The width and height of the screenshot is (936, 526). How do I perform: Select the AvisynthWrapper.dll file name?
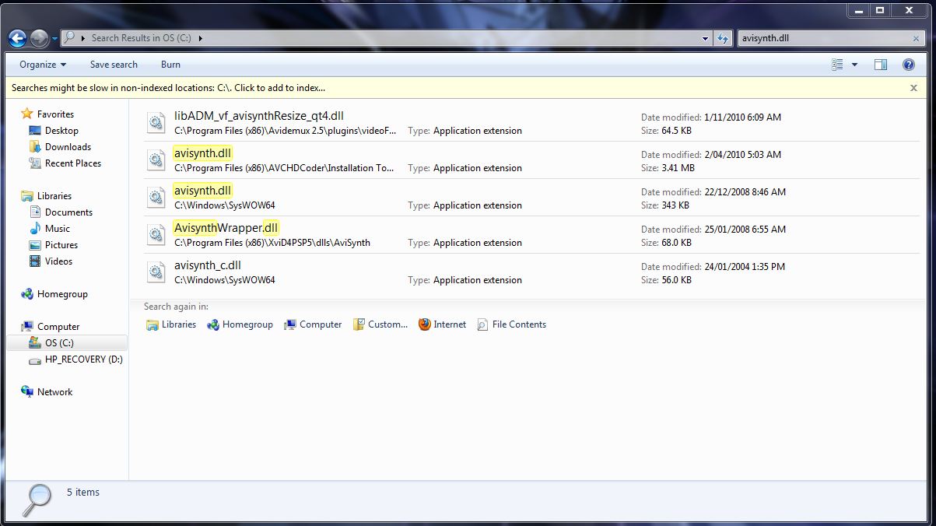coord(226,228)
